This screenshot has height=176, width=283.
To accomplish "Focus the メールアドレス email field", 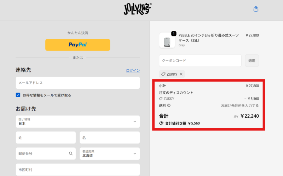I will point(77,83).
